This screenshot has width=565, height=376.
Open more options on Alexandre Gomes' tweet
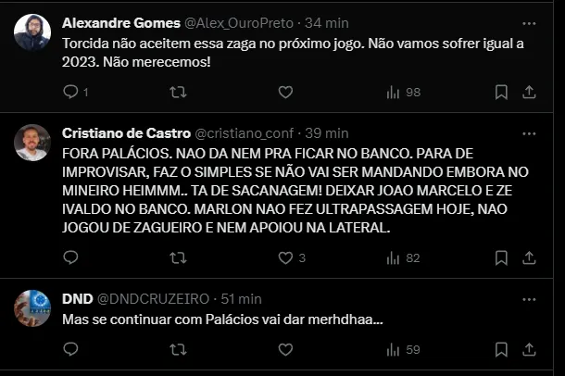[x=529, y=22]
